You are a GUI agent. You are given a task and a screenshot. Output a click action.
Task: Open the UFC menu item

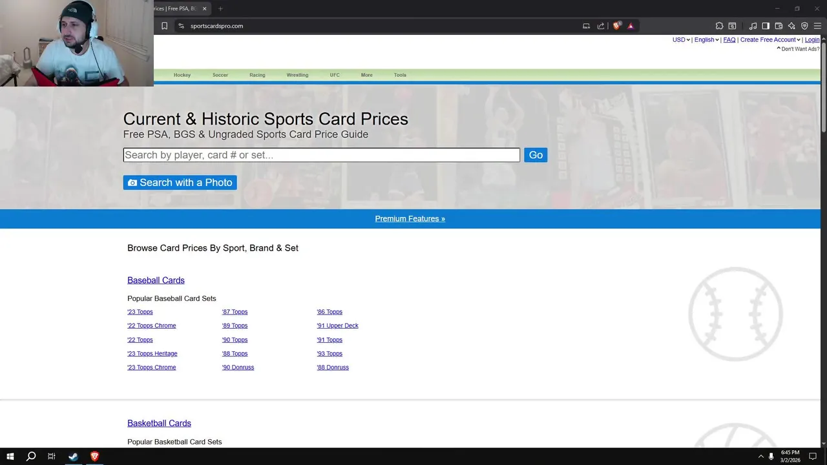click(x=335, y=75)
